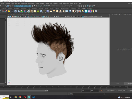The width and height of the screenshot is (132, 99).
Task: Click the glowing sphere light shelf icon
Action: coord(57,11)
